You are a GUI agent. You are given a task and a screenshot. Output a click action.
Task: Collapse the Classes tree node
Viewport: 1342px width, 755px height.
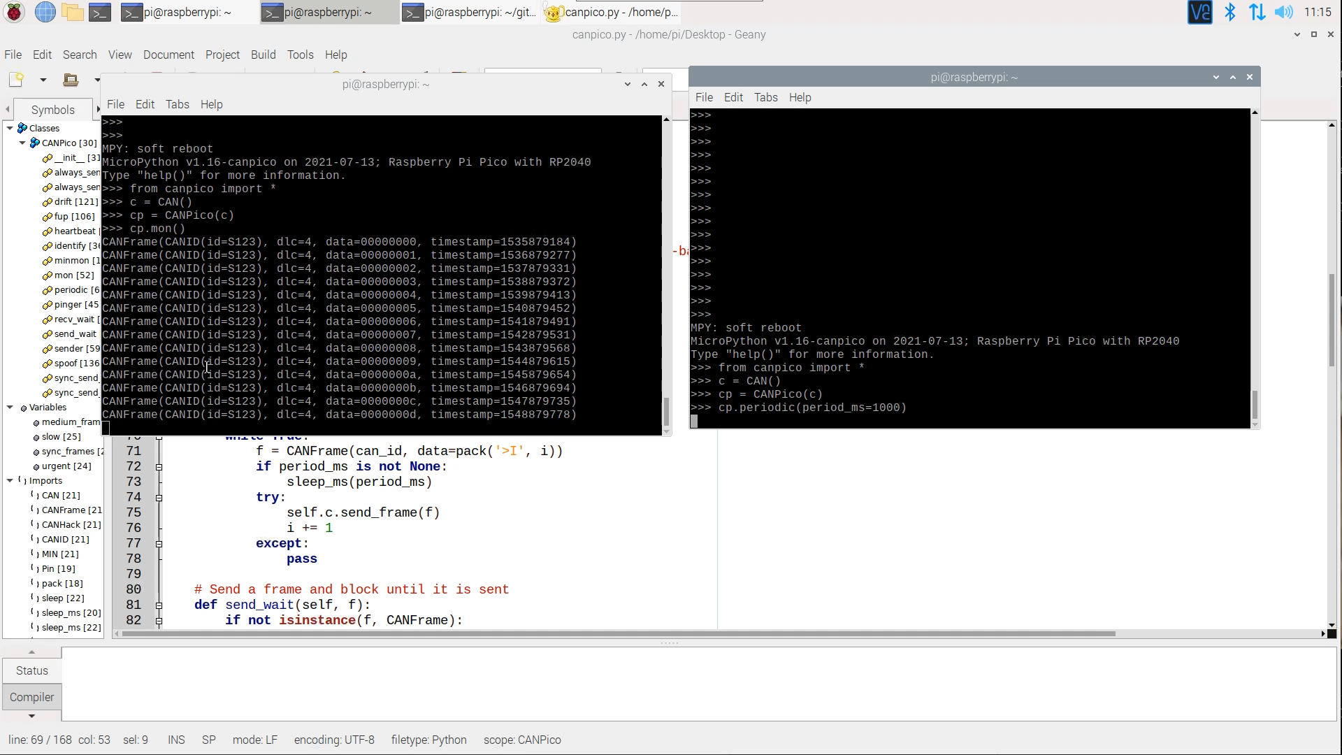[x=10, y=128]
